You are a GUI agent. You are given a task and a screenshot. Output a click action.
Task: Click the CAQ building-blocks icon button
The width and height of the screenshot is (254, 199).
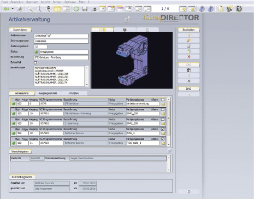pos(188,70)
